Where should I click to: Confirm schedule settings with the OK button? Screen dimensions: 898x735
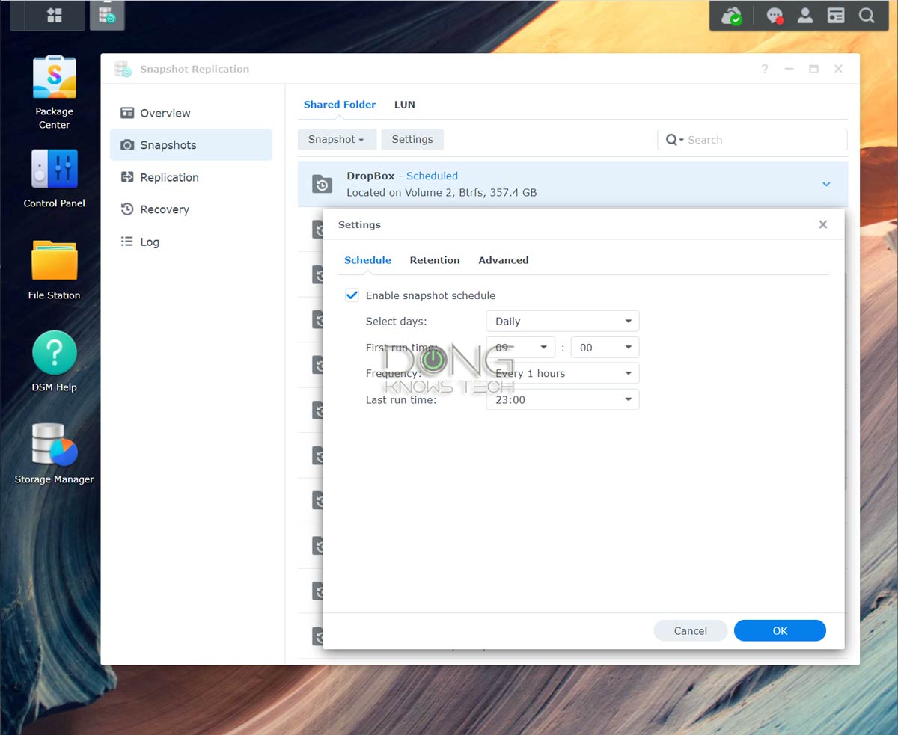(x=780, y=630)
